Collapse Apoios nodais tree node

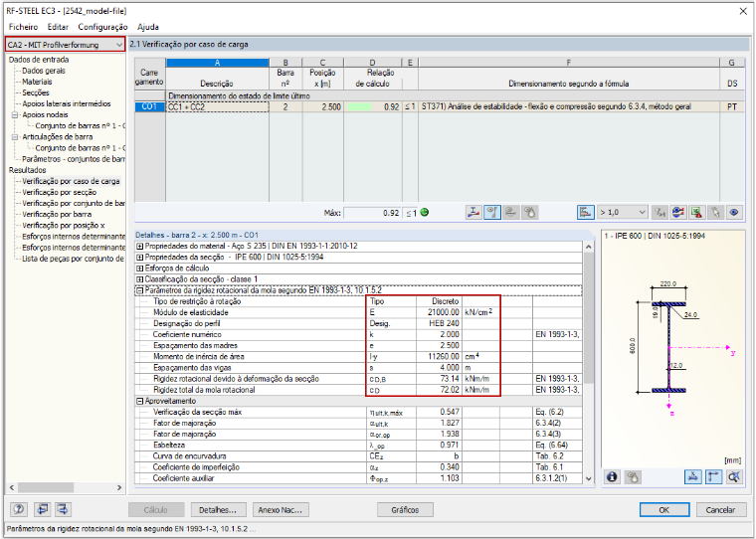[x=15, y=114]
